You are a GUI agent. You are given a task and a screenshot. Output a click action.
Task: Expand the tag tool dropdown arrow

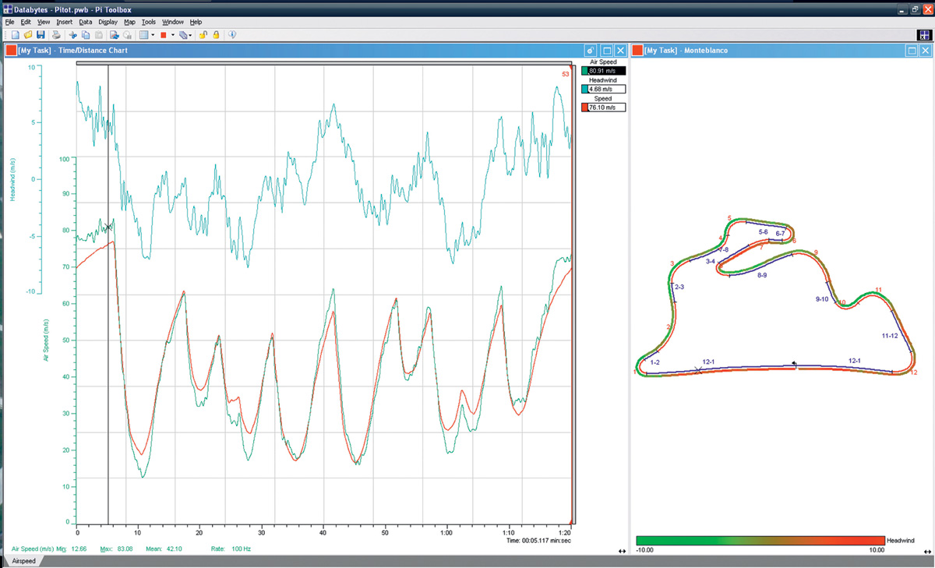[191, 35]
